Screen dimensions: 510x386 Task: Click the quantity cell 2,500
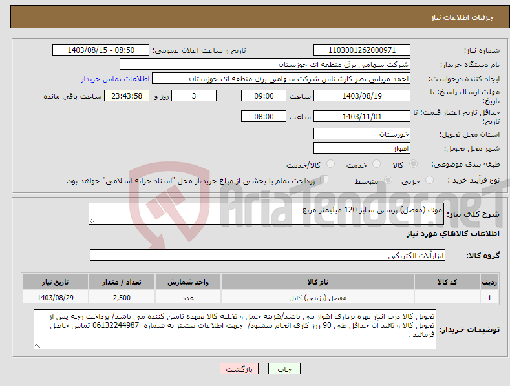pos(122,298)
